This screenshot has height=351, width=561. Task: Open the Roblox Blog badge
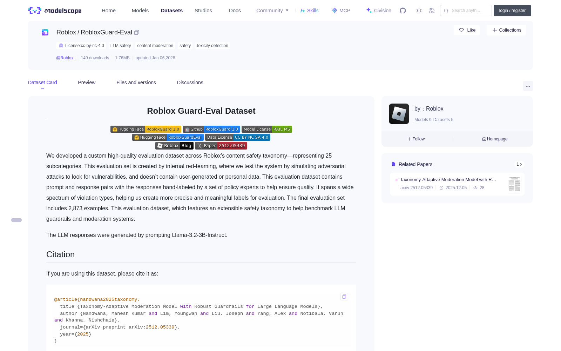(x=174, y=146)
